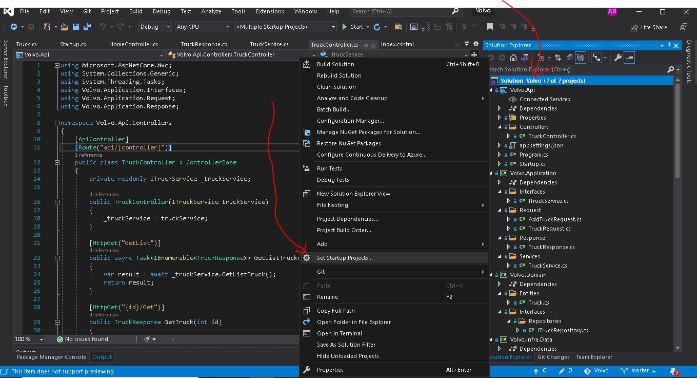Select Set Startup Projects in context menu
This screenshot has width=697, height=378.
[345, 258]
